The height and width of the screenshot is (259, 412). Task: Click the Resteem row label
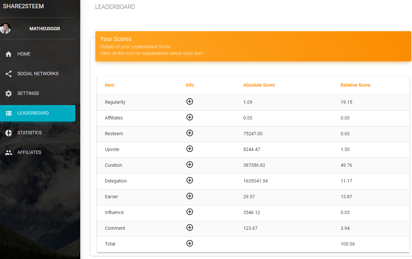[114, 134]
